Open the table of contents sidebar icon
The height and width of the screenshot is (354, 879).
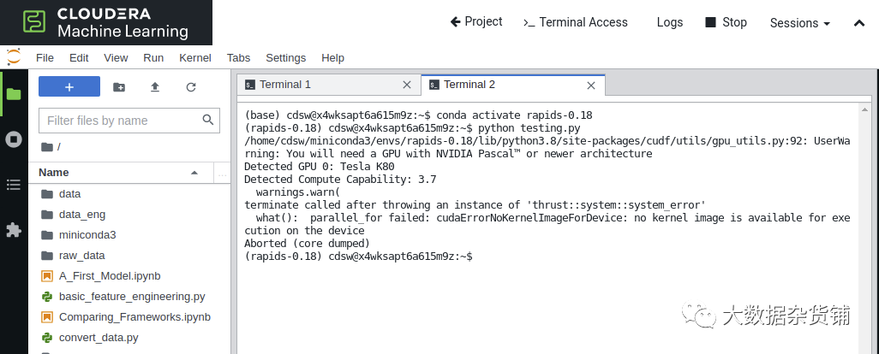[14, 184]
